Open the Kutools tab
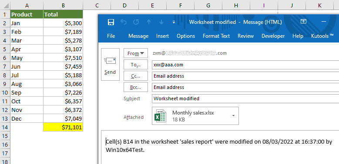Image resolution: width=339 pixels, height=164 pixels. [x=322, y=36]
